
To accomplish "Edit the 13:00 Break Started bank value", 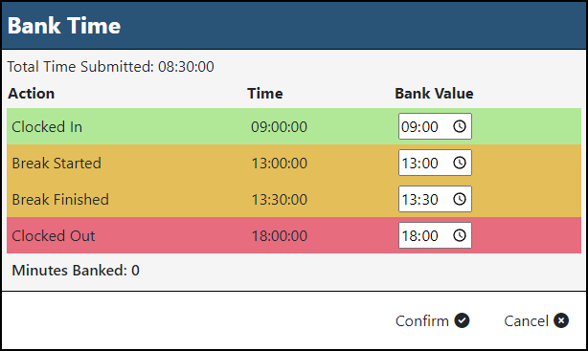I will (435, 163).
